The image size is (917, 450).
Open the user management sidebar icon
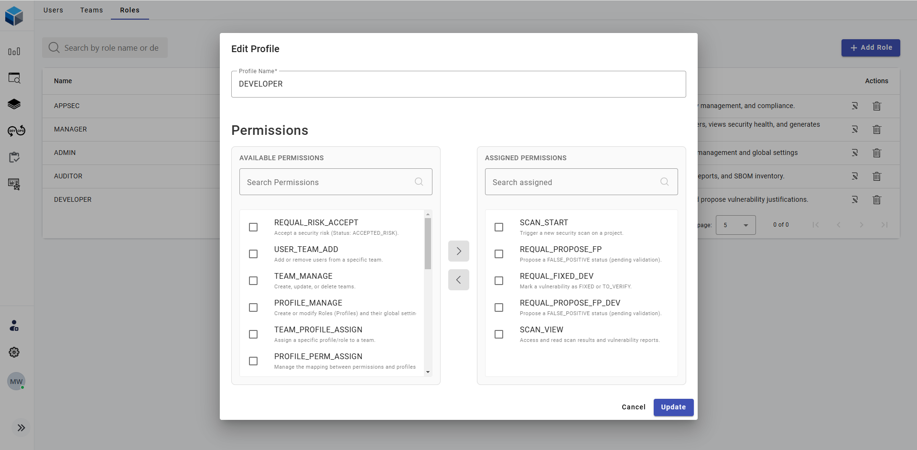pyautogui.click(x=14, y=326)
